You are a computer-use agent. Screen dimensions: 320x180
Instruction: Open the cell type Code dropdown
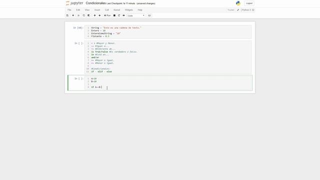click(136, 15)
